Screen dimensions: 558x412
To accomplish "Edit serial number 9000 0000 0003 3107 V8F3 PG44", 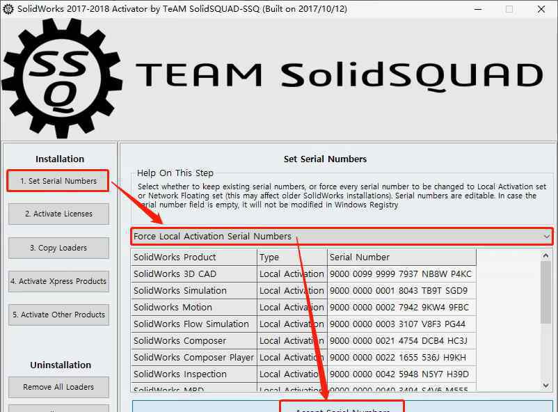I will tap(401, 324).
